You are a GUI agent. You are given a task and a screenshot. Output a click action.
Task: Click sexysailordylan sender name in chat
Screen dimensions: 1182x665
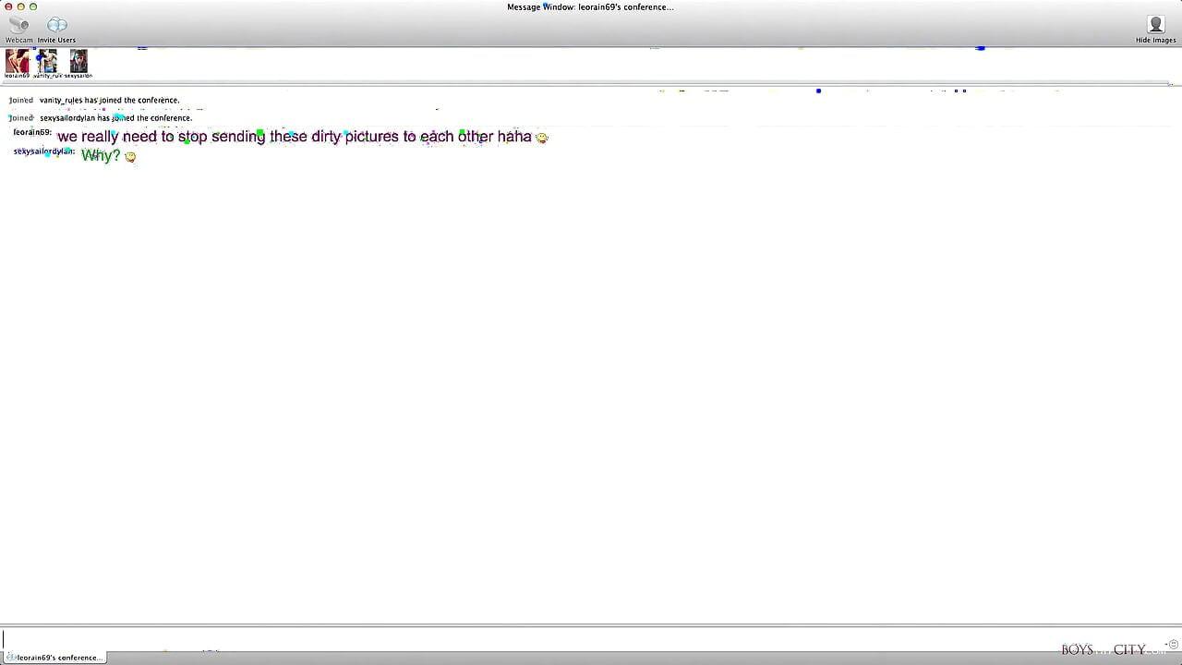pos(44,151)
